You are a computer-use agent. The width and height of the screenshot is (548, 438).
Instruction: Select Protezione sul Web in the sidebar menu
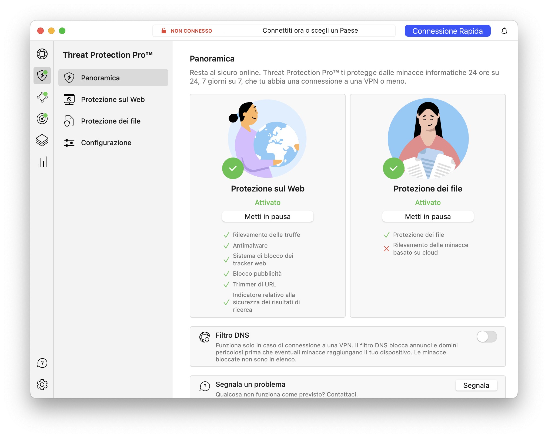113,99
